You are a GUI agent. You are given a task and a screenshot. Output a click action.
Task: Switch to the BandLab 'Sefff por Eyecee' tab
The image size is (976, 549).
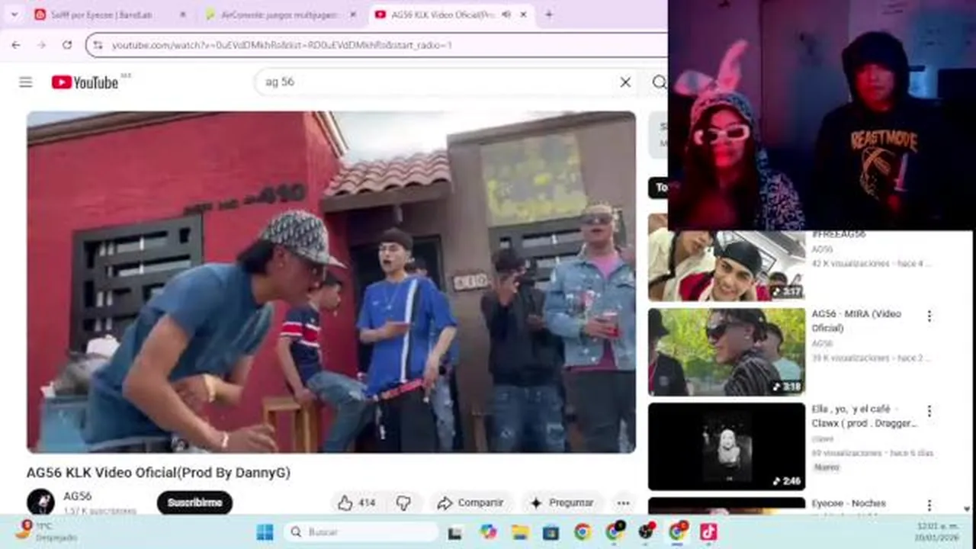tap(111, 14)
